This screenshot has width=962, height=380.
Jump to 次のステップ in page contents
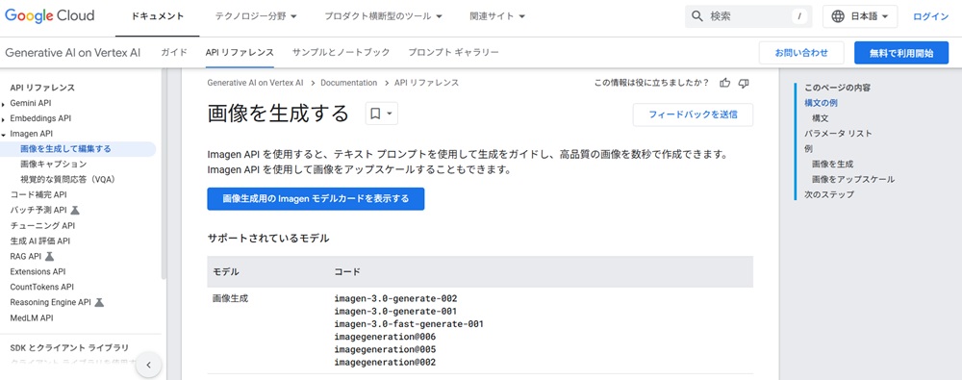tap(829, 194)
